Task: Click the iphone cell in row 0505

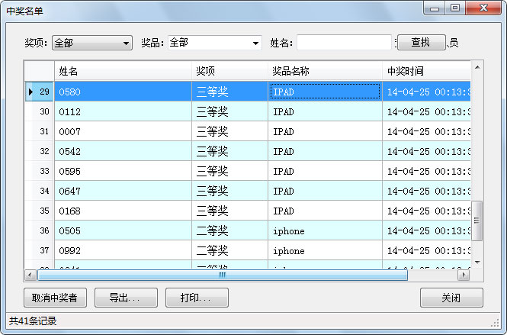Action: click(325, 230)
